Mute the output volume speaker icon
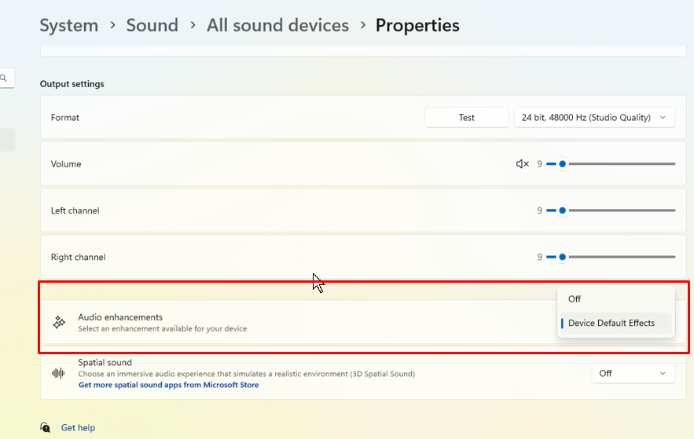694x439 pixels. click(522, 164)
